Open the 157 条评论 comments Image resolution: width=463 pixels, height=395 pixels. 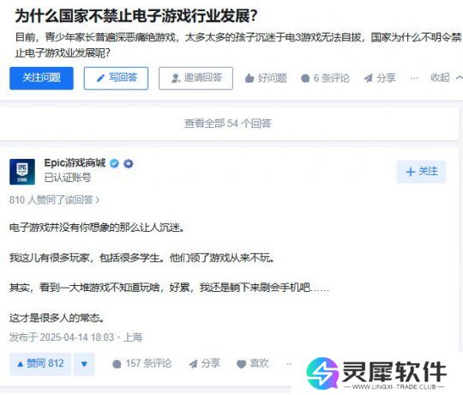[x=142, y=364]
